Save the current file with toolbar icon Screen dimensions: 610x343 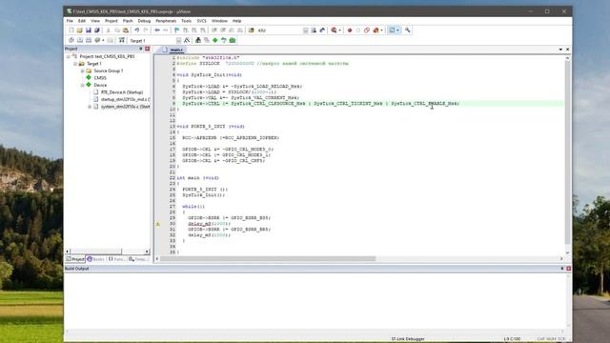tap(89, 30)
